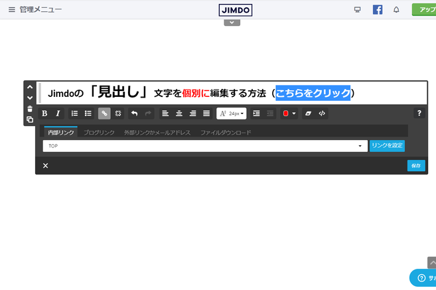Close the editor with the X
436x290 pixels.
tap(45, 166)
